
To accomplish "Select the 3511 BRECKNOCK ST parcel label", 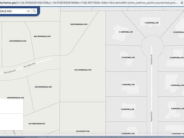I will [x=37, y=124].
